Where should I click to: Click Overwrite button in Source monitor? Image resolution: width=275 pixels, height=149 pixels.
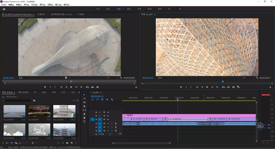pos(93,87)
